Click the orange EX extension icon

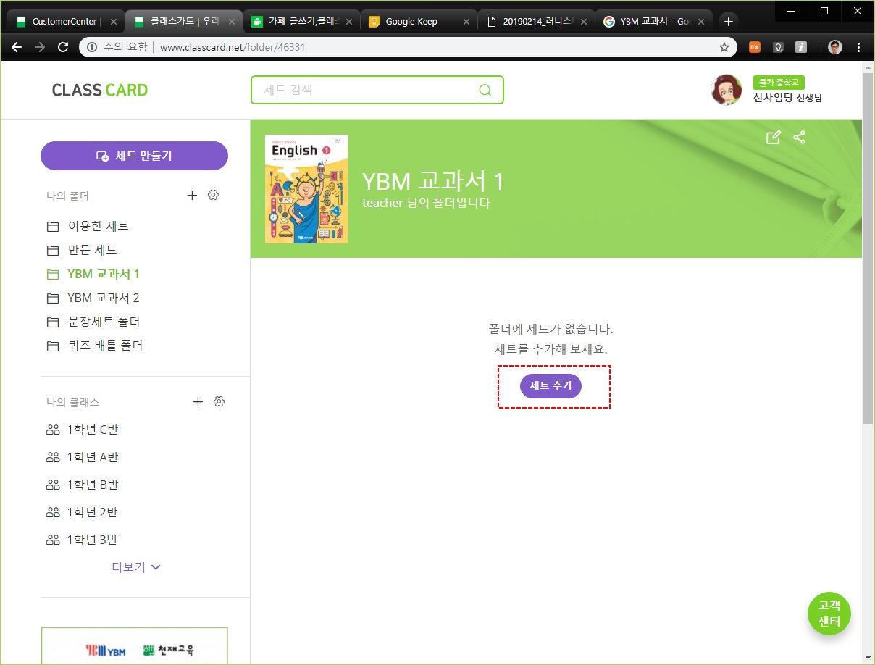[755, 47]
